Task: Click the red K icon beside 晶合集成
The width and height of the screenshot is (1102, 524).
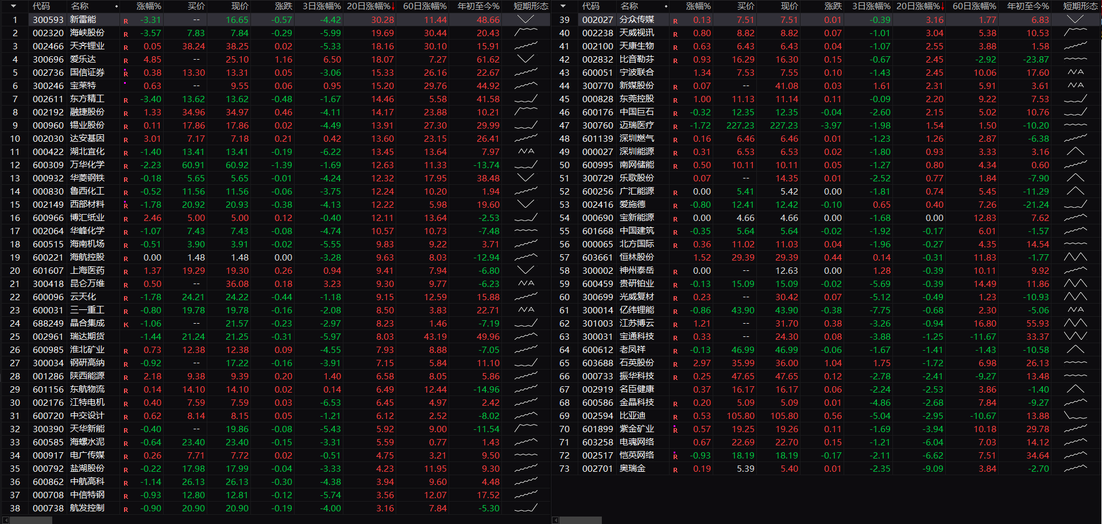Action: 126,324
